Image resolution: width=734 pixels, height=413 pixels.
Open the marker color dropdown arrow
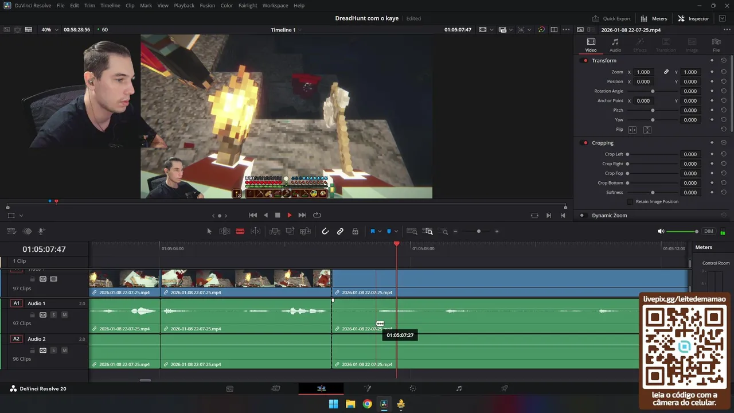[x=396, y=231]
